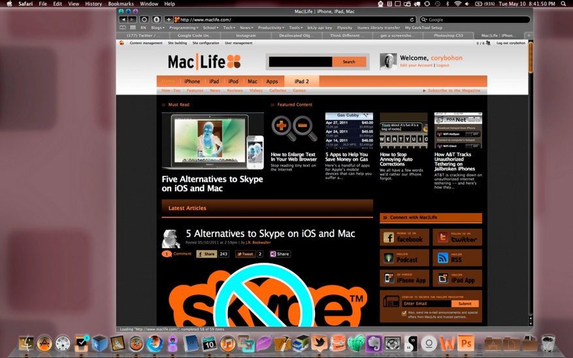Viewport: 573px width, 358px height.
Task: Open iTunes from the Dock
Action: tap(227, 344)
